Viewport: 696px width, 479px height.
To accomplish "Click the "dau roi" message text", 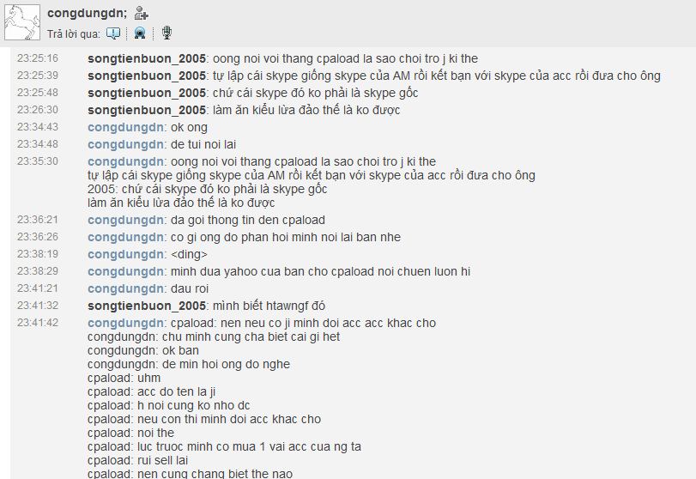I will click(x=190, y=289).
